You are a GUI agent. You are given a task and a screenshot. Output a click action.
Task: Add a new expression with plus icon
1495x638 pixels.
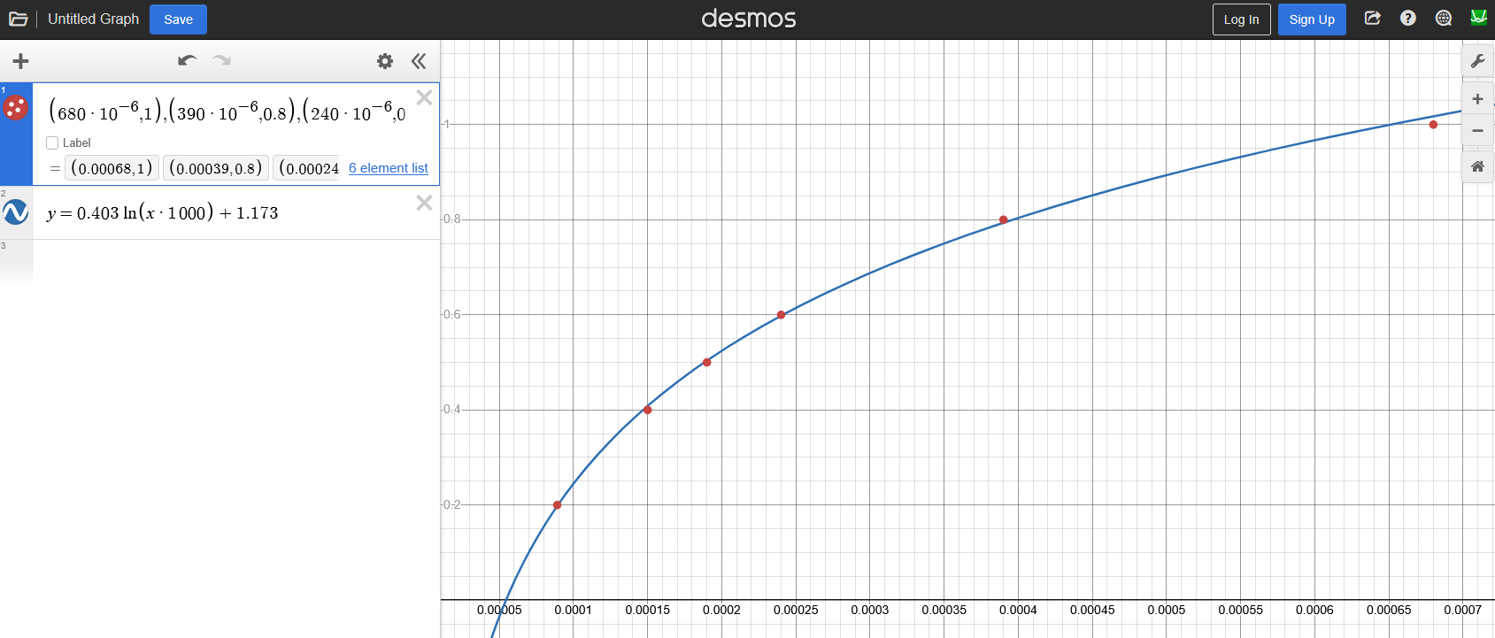(20, 61)
